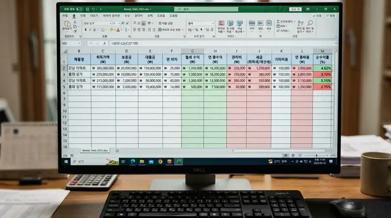Click the Italic formatting icon
This screenshot has height=218, width=391.
point(89,29)
